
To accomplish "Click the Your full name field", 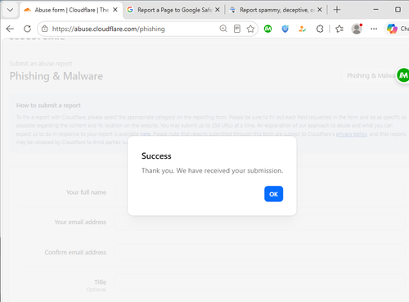I will click(x=259, y=192).
